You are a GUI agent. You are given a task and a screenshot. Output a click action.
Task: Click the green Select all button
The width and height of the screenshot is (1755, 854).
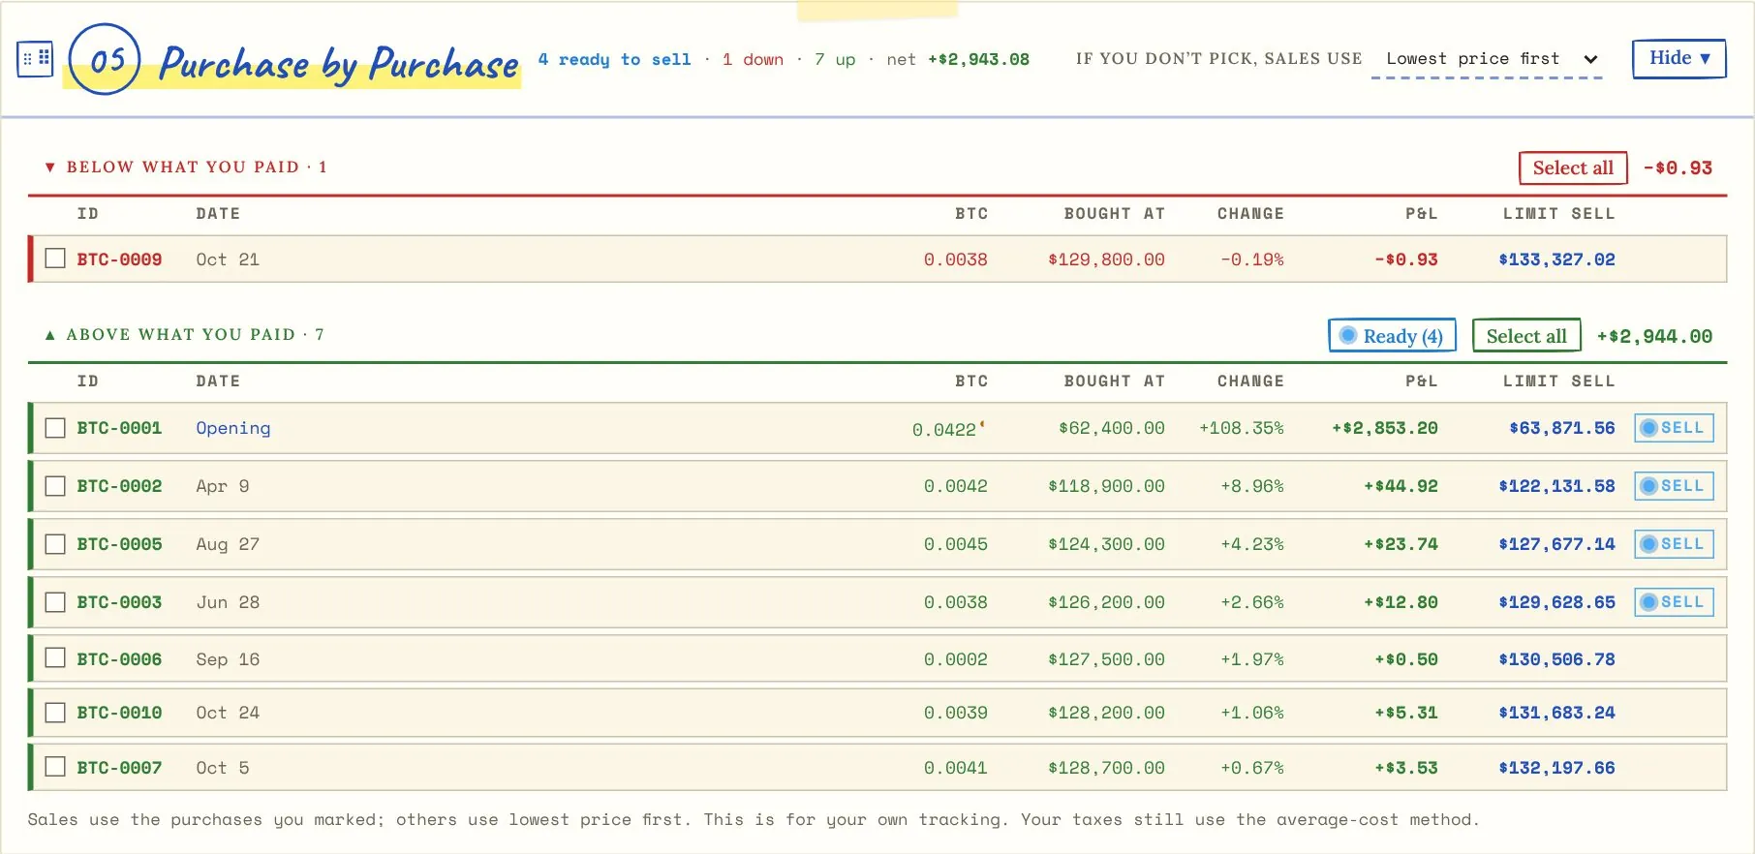coord(1526,336)
